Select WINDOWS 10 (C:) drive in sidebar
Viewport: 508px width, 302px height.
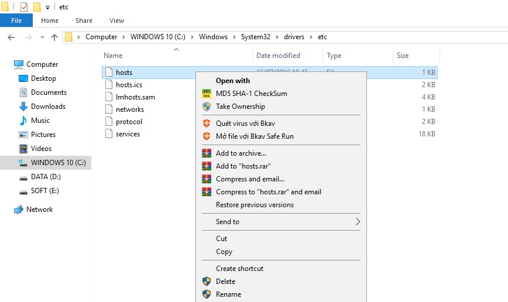point(46,163)
